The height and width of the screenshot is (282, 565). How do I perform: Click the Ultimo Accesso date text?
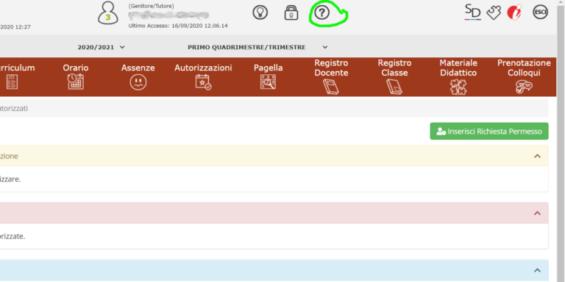178,26
